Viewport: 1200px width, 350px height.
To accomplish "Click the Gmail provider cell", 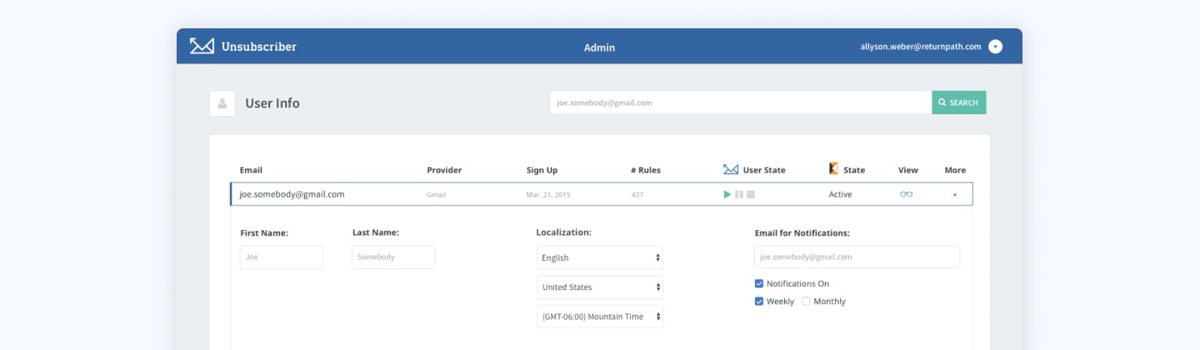I will coord(437,194).
